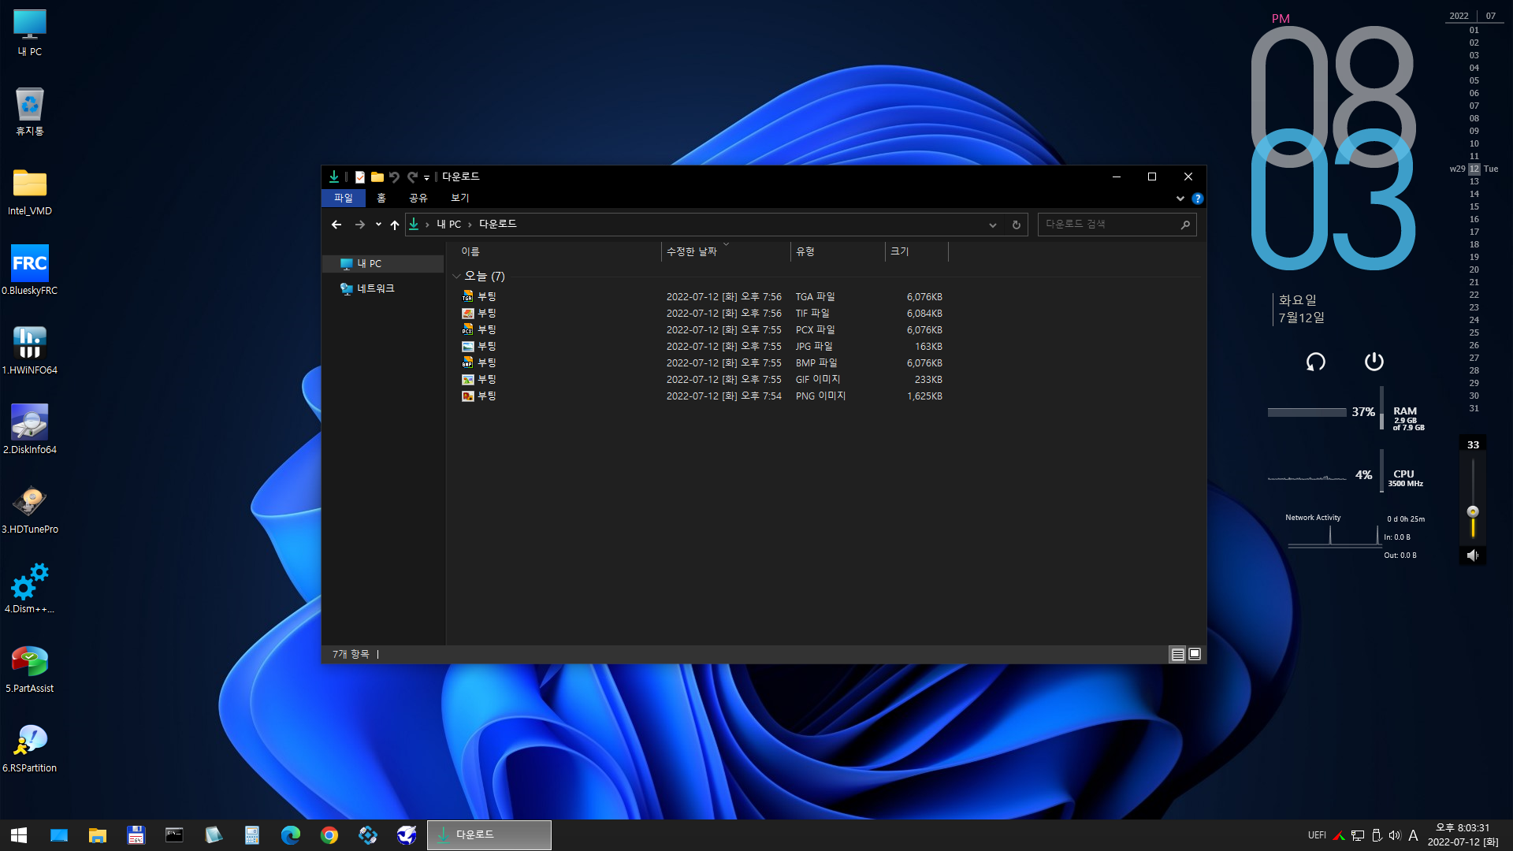Select the TIF 파일 부팅 row
Viewport: 1513px width, 851px height.
(x=702, y=314)
